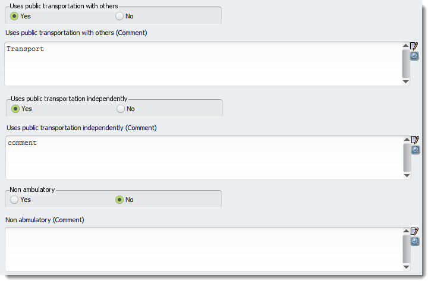Click into the 'comment' text area
This screenshot has width=431, height=284.
point(205,157)
